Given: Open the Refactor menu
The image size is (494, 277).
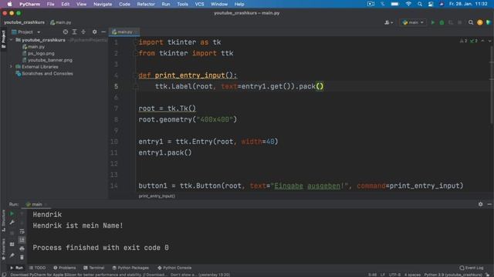Looking at the screenshot, I should coord(146,4).
